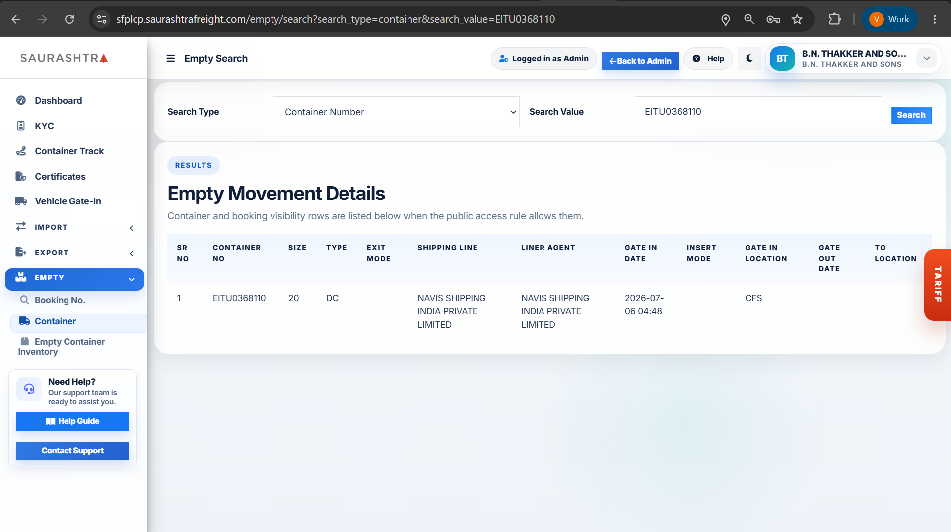Viewport: 951px width, 532px height.
Task: Click the SHIPPING LINE column header
Action: pyautogui.click(x=447, y=248)
